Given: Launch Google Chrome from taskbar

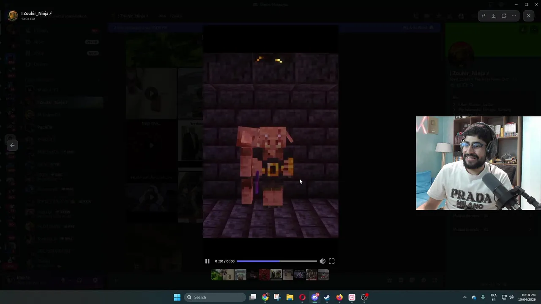Looking at the screenshot, I should [265, 297].
